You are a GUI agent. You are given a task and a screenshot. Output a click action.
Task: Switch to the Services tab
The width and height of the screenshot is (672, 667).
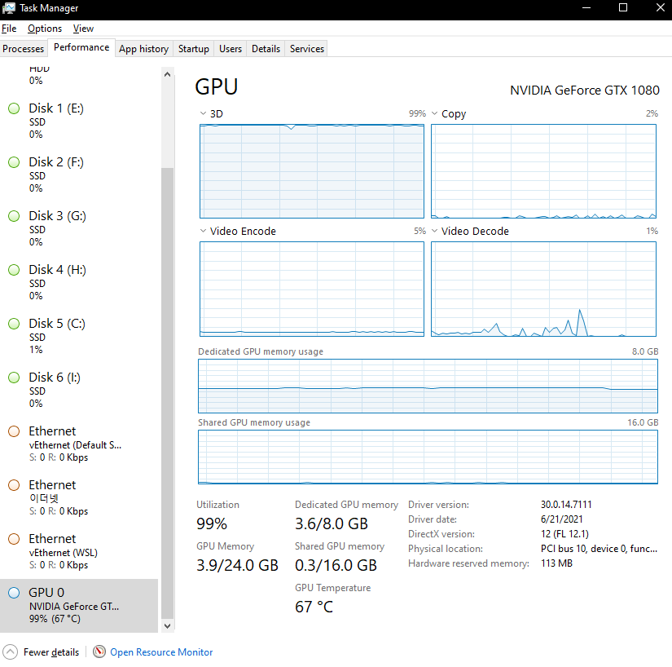tap(307, 49)
